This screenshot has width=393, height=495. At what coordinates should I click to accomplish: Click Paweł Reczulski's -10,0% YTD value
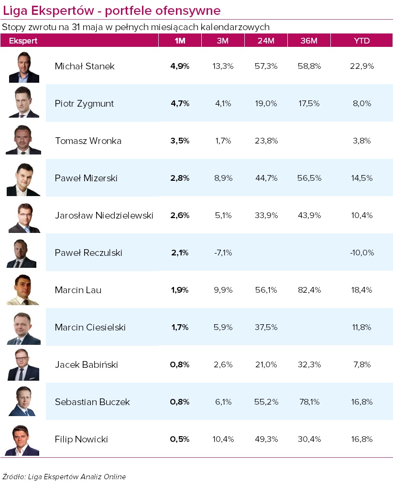point(361,253)
